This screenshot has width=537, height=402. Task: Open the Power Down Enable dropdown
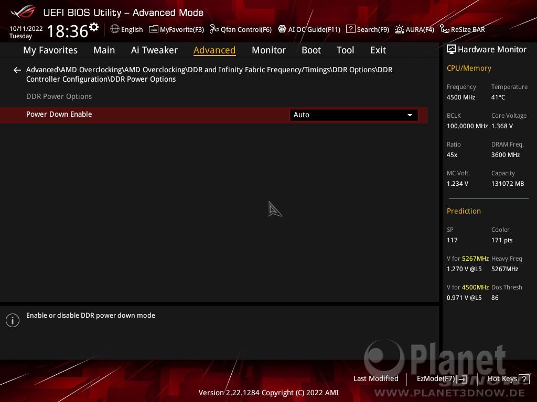(353, 115)
